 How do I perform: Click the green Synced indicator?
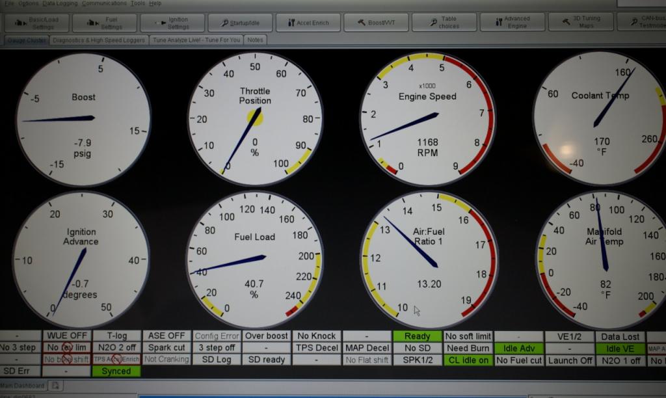coord(117,371)
